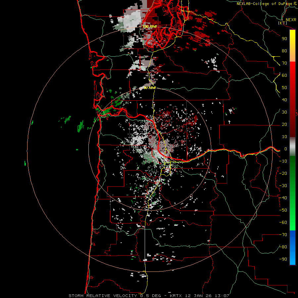Click the -70 scale value
The image size is (298, 298).
coord(283,235)
